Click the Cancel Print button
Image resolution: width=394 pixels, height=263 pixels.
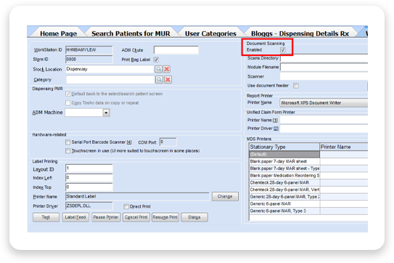[x=136, y=217]
